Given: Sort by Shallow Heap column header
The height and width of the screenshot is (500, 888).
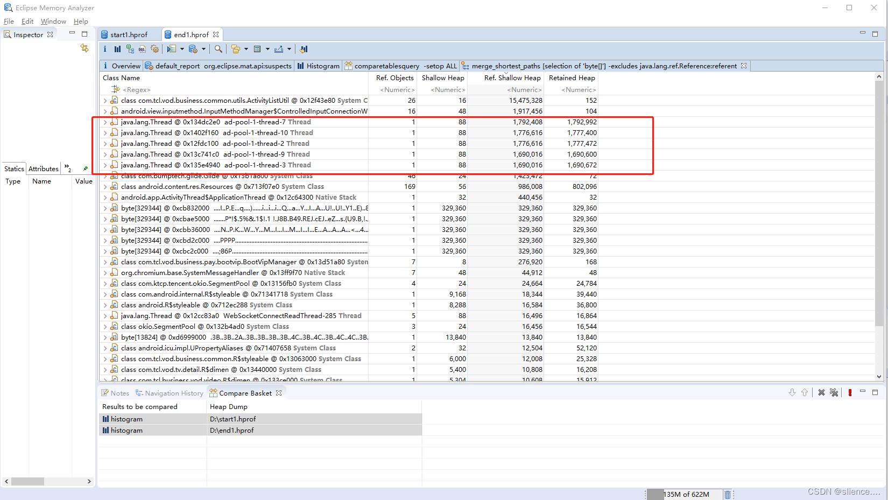Looking at the screenshot, I should [x=442, y=78].
